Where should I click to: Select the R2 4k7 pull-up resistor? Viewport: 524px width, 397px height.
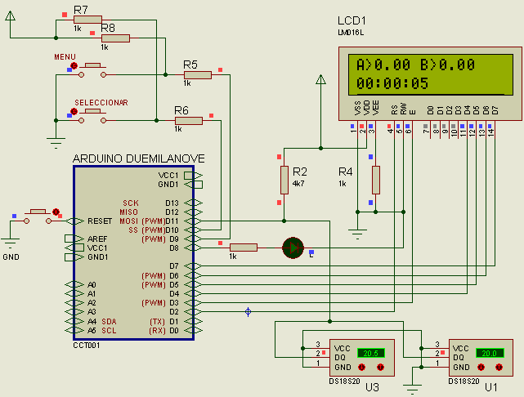[x=284, y=180]
